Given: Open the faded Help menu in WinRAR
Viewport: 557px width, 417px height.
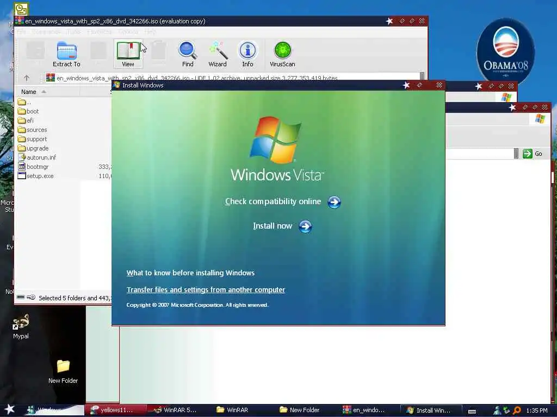Looking at the screenshot, I should [x=150, y=32].
